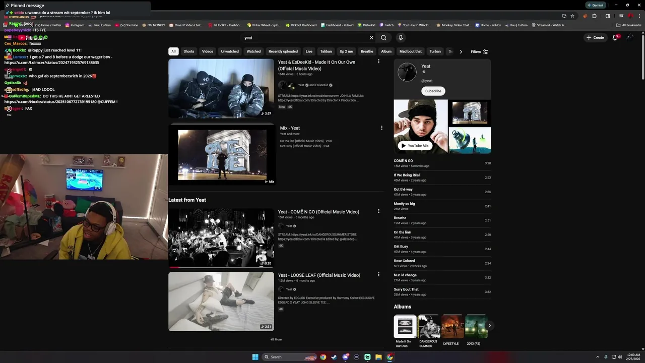Open Mix - Yeat playlist title
This screenshot has width=645, height=363.
tap(290, 128)
